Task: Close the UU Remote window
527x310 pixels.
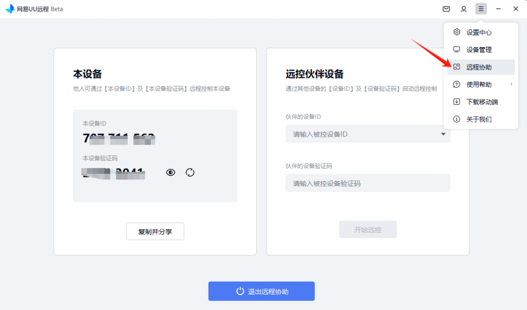Action: point(516,9)
